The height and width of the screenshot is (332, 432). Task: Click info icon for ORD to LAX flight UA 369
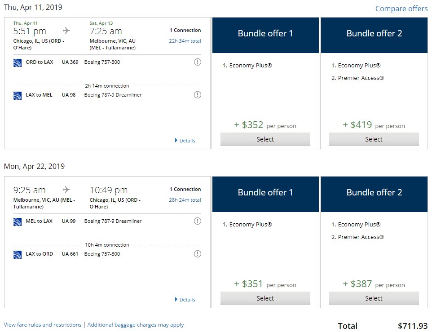click(x=197, y=62)
